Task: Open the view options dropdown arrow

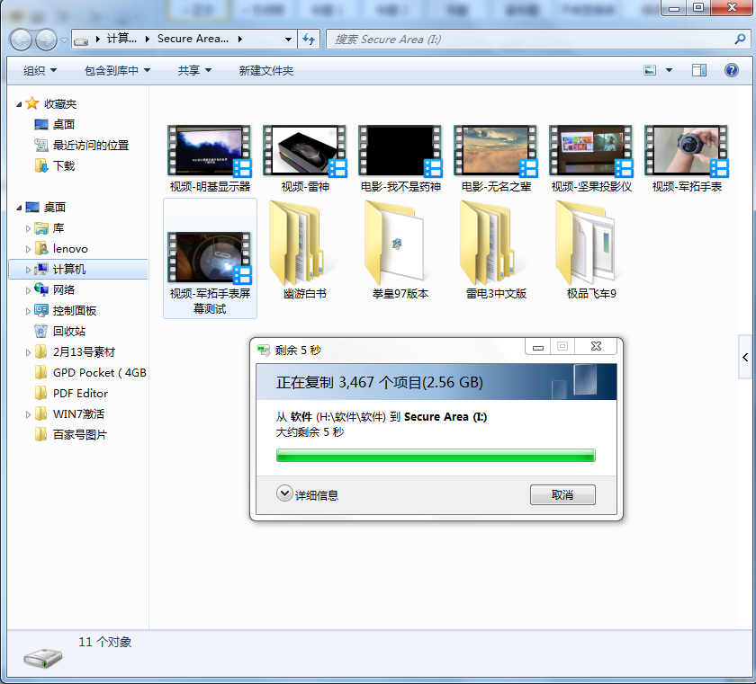Action: coord(670,70)
